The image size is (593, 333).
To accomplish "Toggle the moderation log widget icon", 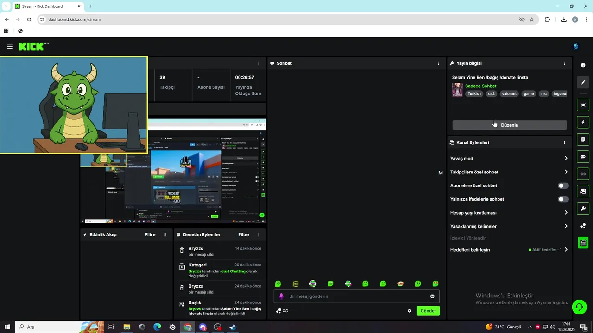I will pyautogui.click(x=583, y=140).
